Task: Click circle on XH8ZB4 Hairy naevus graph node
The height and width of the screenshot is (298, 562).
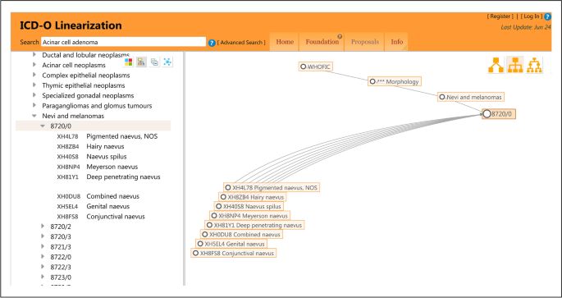Action: tap(223, 197)
